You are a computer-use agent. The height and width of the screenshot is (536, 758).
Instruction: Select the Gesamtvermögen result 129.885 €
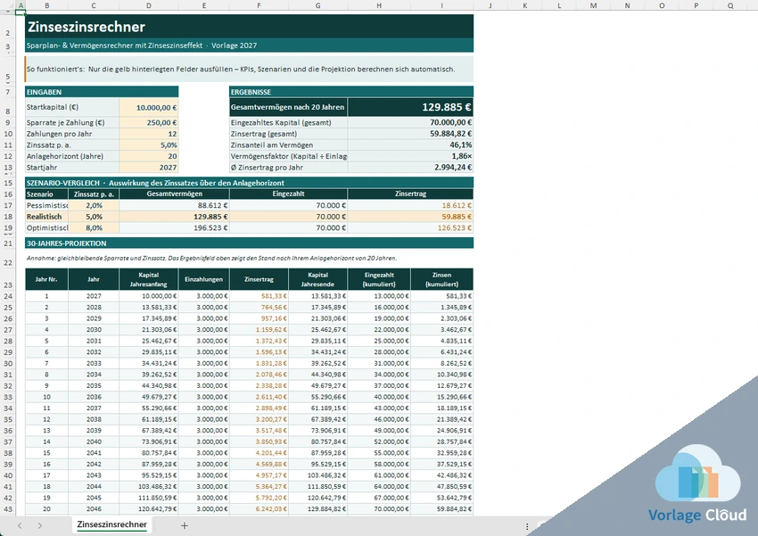[x=410, y=107]
